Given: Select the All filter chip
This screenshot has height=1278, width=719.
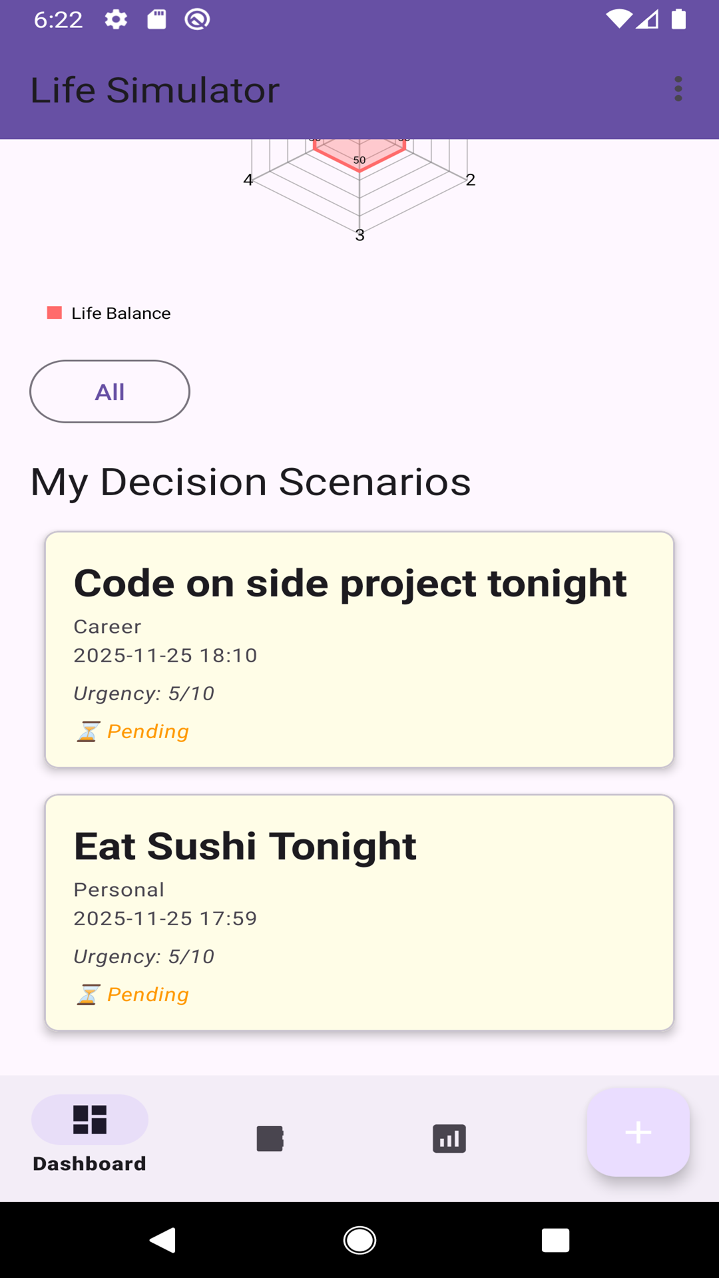Looking at the screenshot, I should coord(110,391).
